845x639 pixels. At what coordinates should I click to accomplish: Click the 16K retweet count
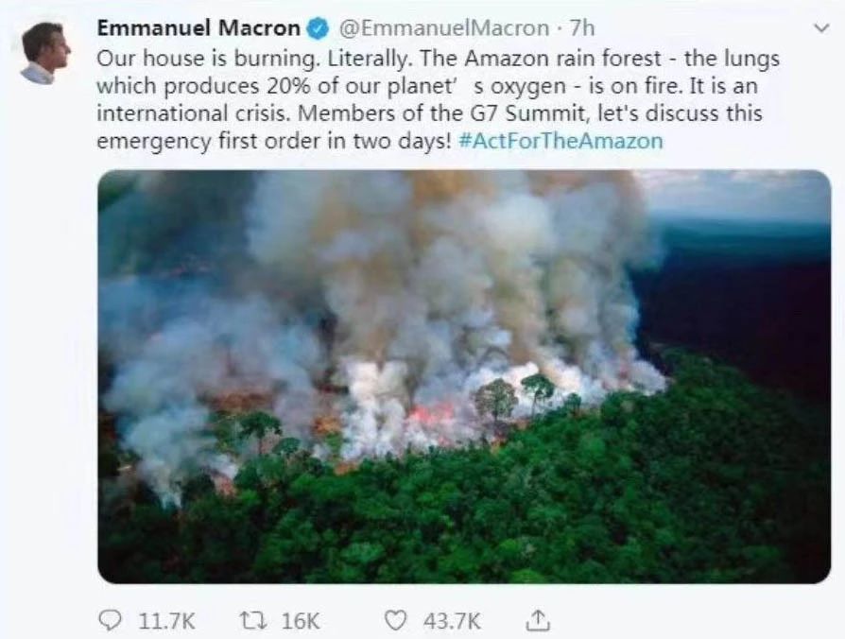click(302, 620)
